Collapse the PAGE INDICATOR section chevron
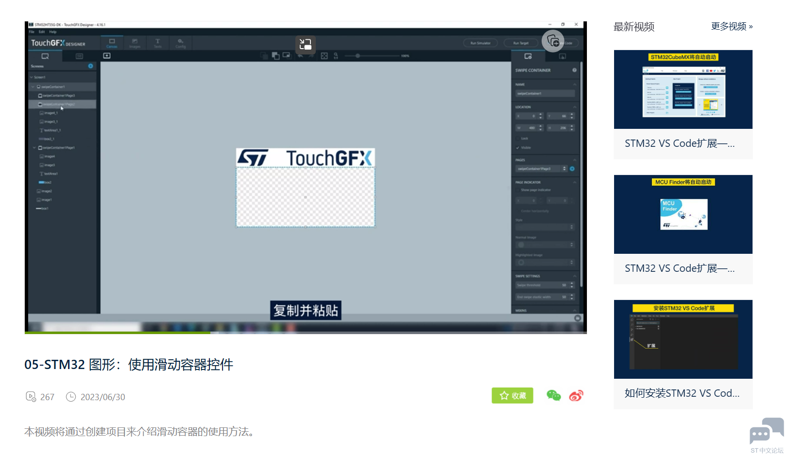This screenshot has width=788, height=458. tap(575, 182)
